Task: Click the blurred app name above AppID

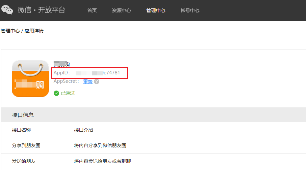Action: tap(62, 64)
